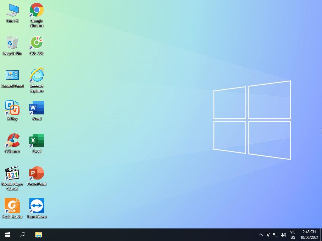The image size is (322, 241).
Task: Click Show desktop strip at taskbar end
Action: tap(321, 235)
